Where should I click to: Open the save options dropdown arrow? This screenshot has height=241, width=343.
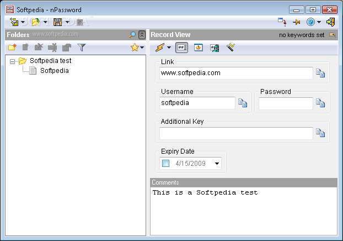68,22
